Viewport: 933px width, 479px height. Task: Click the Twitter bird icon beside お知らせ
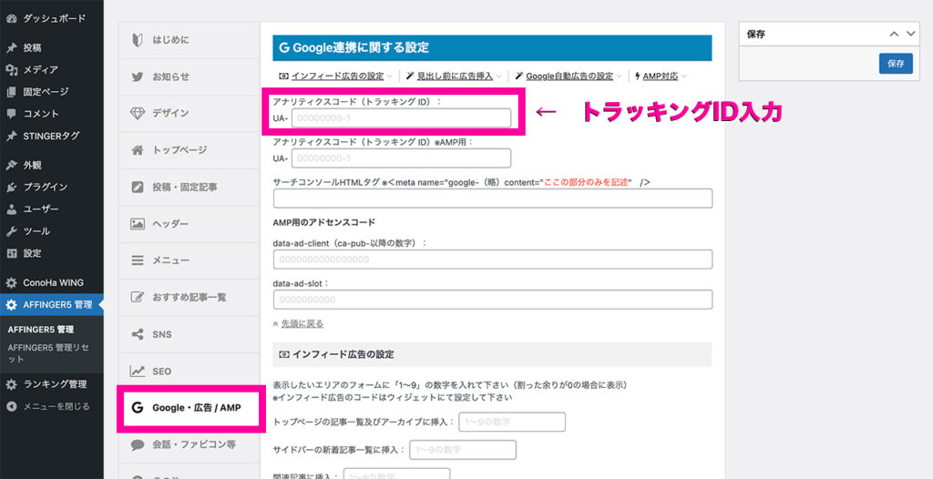click(x=138, y=76)
